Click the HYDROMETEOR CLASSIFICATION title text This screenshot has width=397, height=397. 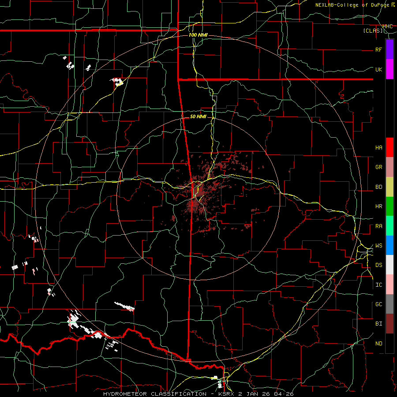pos(155,394)
